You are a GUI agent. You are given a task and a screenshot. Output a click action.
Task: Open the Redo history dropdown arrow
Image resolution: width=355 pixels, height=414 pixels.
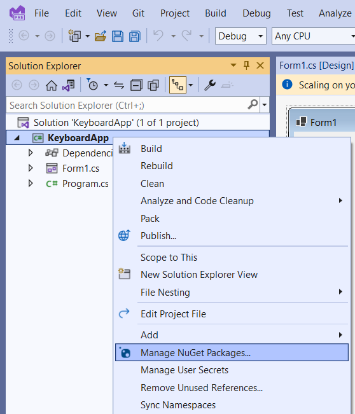[x=202, y=36]
